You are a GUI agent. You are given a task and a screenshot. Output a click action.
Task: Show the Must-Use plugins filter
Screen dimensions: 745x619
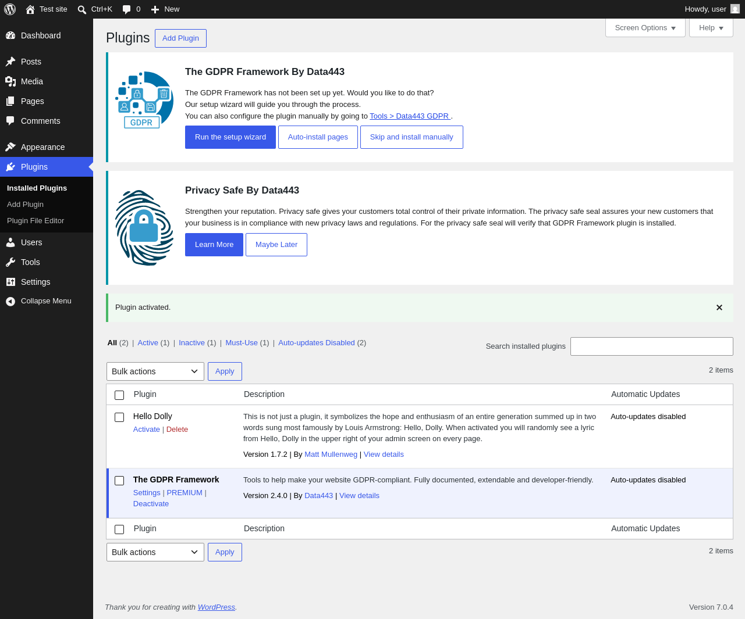click(242, 343)
